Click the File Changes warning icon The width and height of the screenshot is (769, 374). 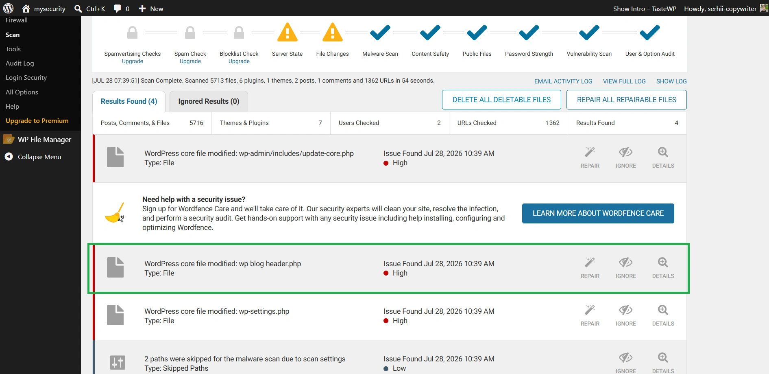point(333,32)
